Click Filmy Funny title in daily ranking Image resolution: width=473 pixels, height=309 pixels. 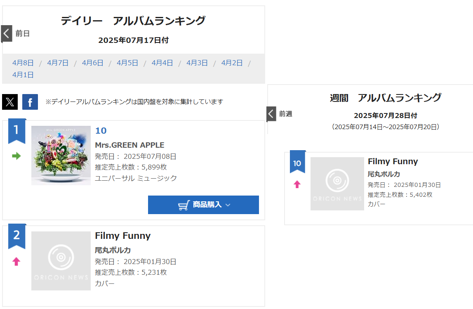coord(123,236)
